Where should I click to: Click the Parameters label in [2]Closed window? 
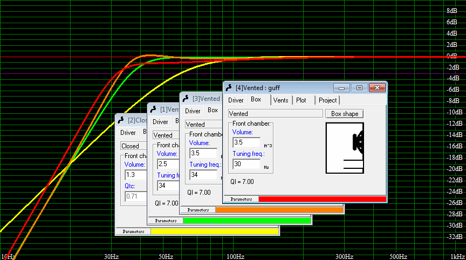(x=133, y=231)
